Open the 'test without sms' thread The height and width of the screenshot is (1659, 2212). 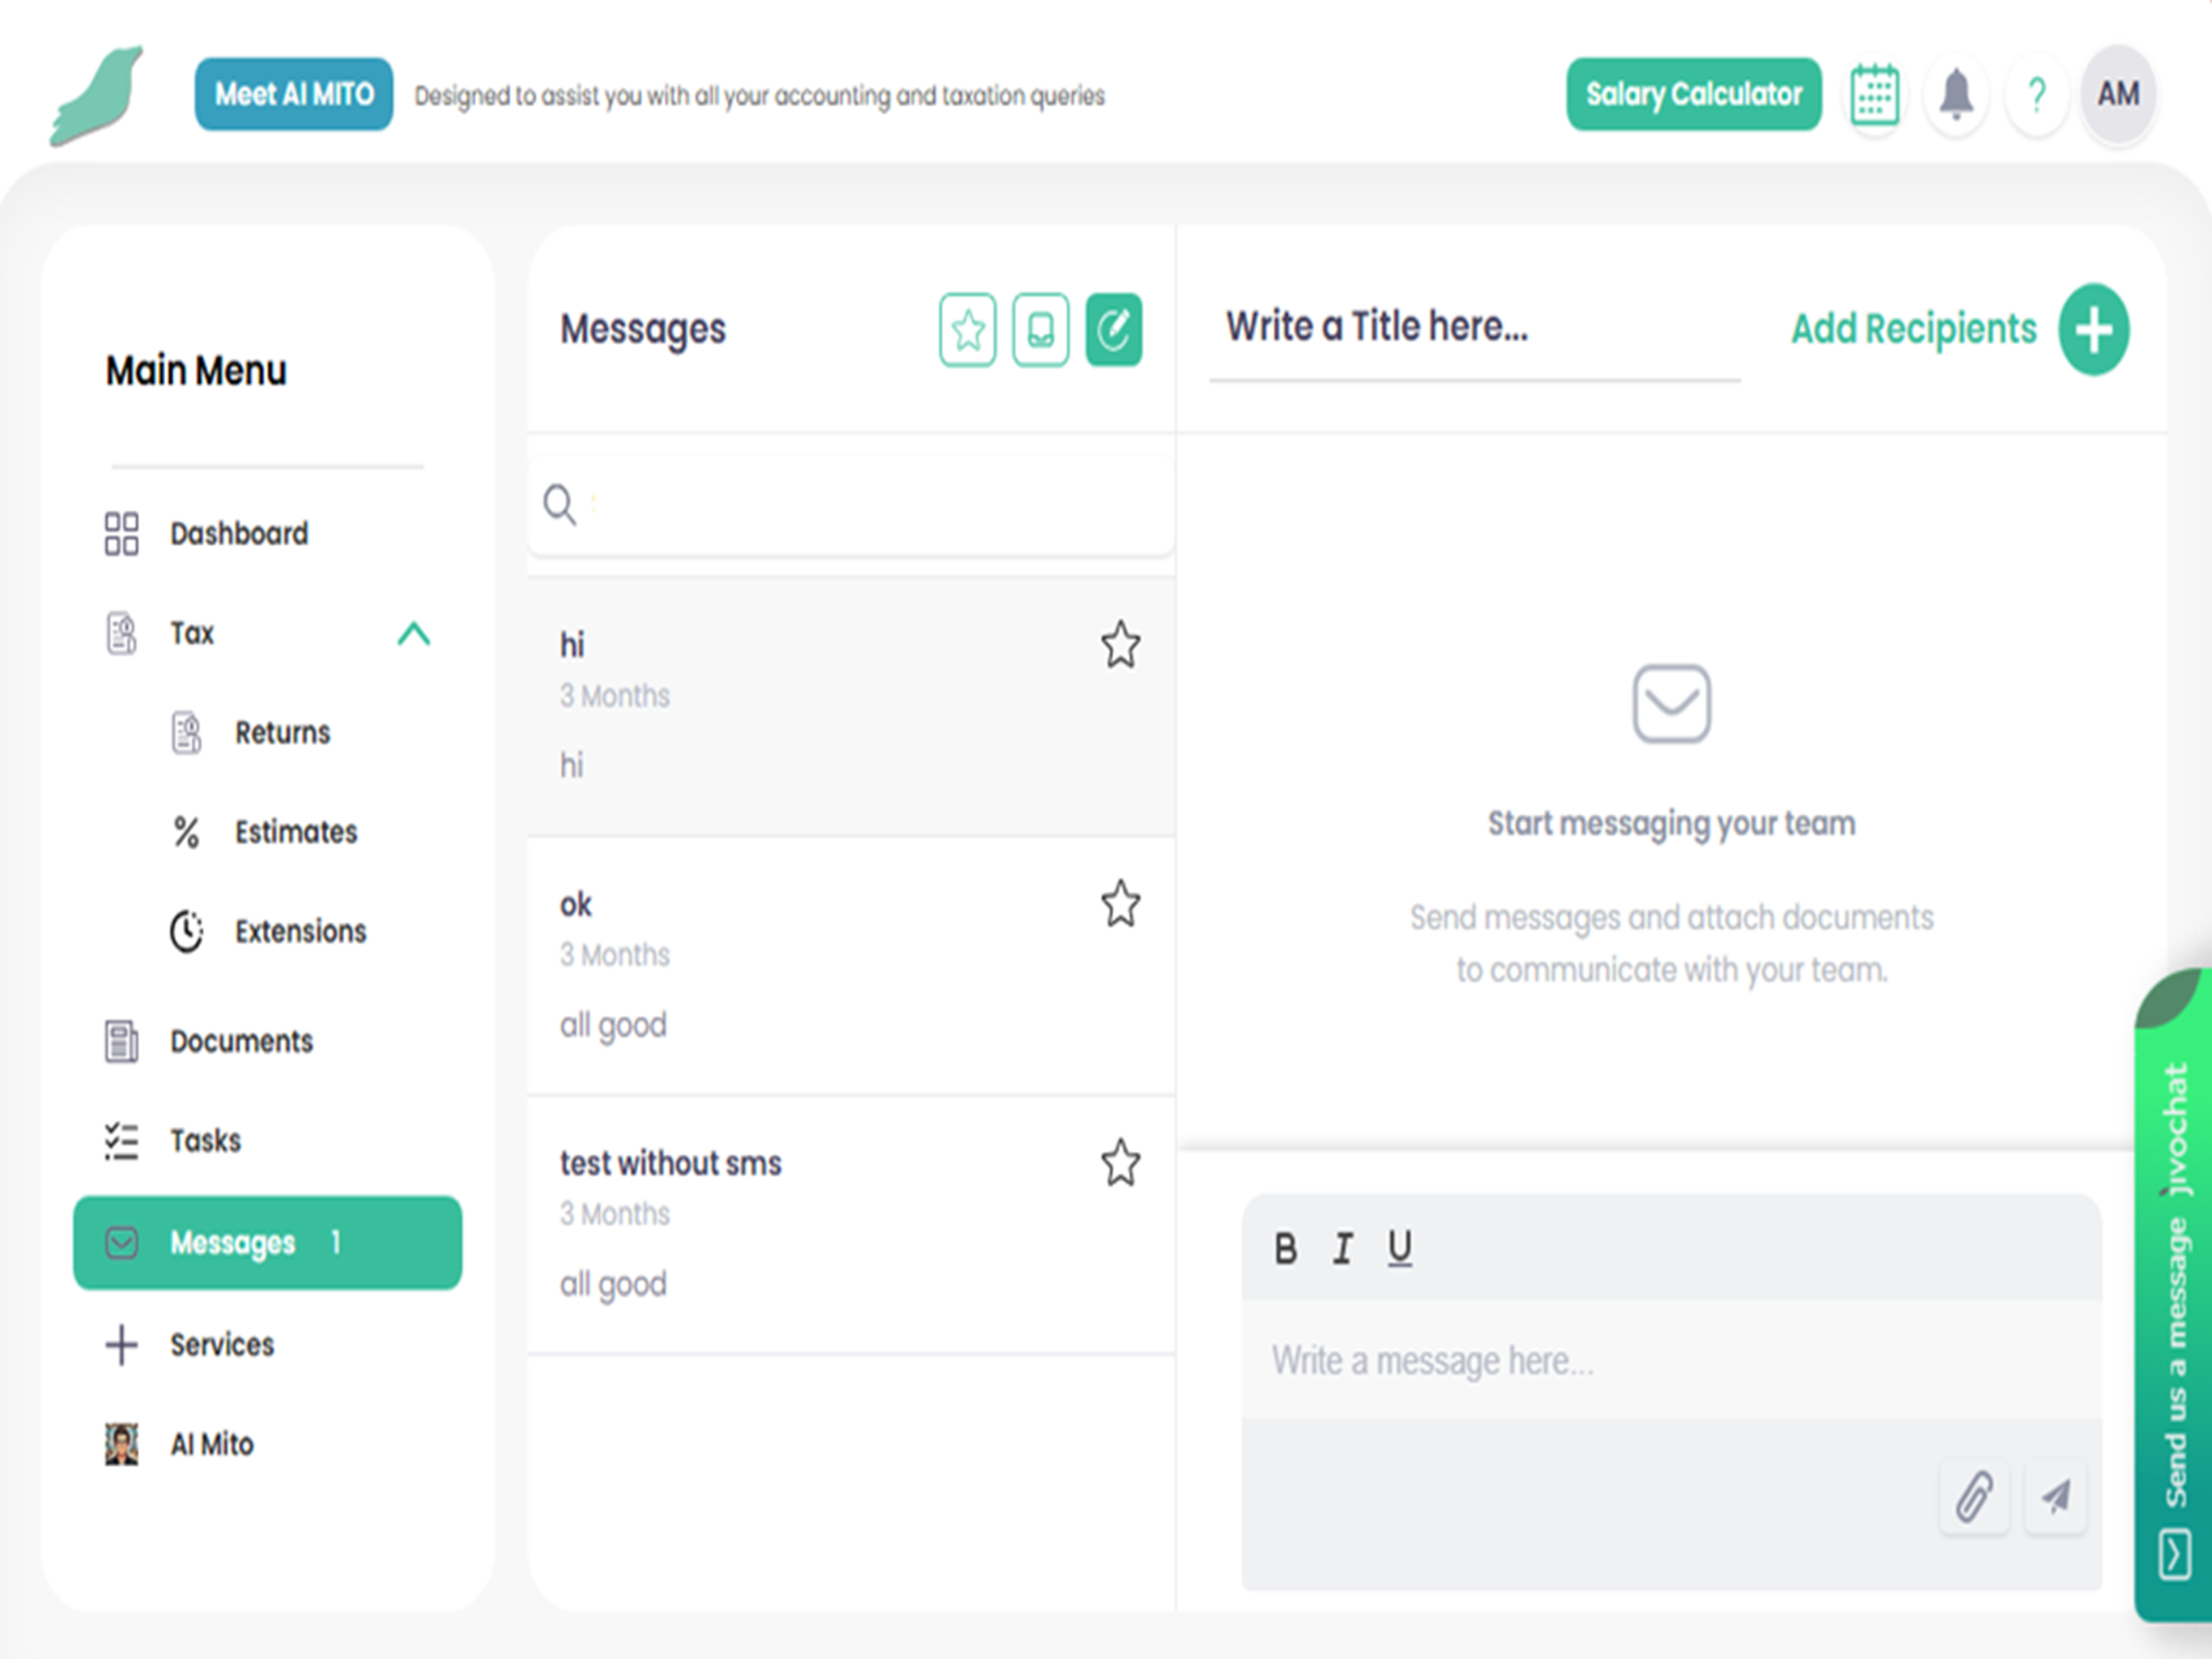pos(851,1224)
